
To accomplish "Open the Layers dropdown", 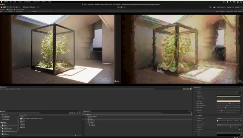I will (x=230, y=7).
